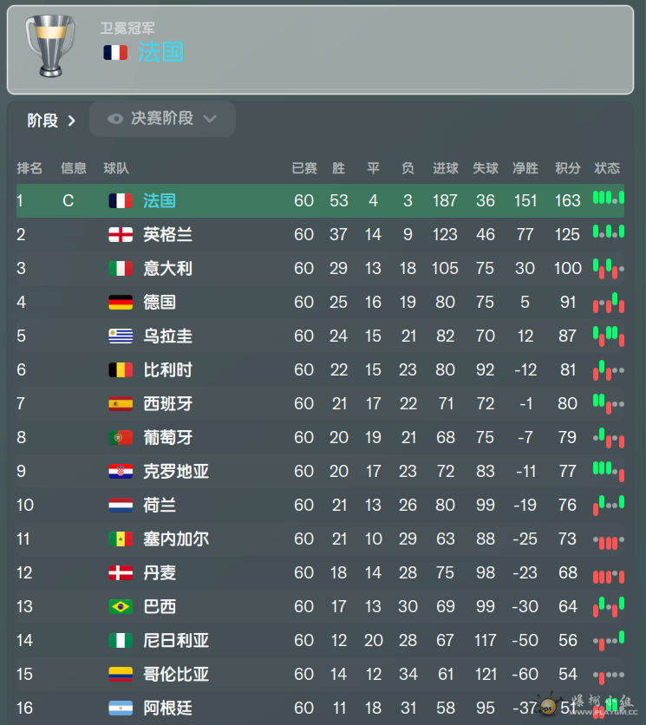Viewport: 646px width, 725px height.
Task: Click the Uruguay flag icon
Action: tap(121, 336)
